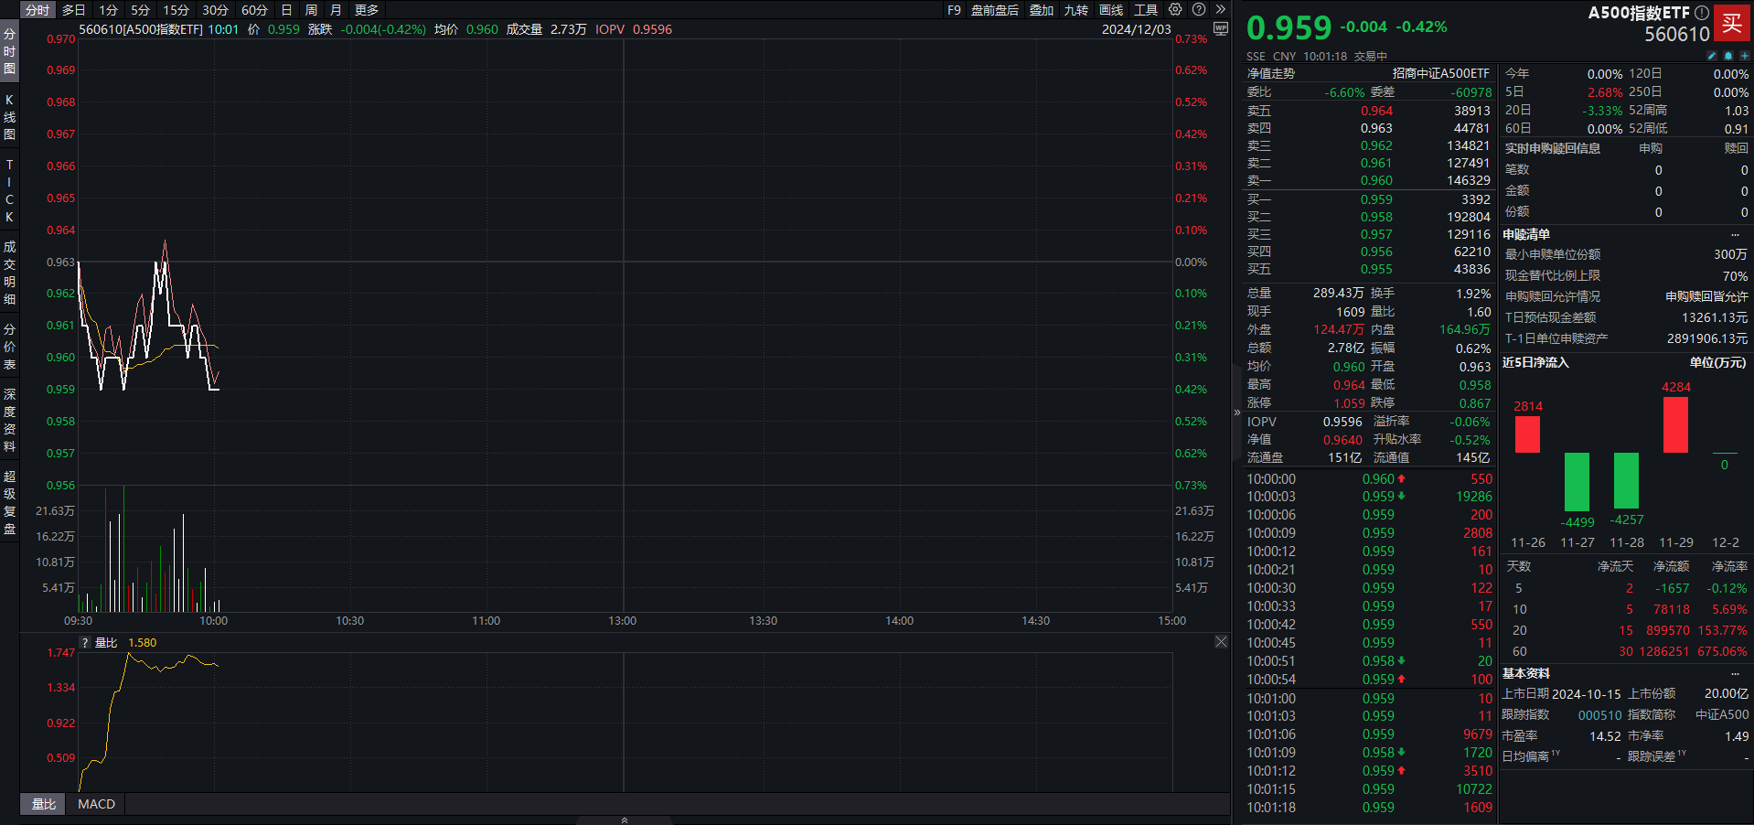This screenshot has width=1754, height=825.
Task: Click the question mark beside 量比 indicator
Action: (85, 643)
